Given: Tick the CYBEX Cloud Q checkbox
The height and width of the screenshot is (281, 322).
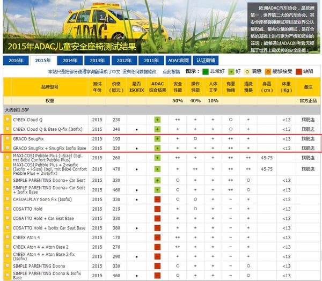Looking at the screenshot, I should point(8,120).
